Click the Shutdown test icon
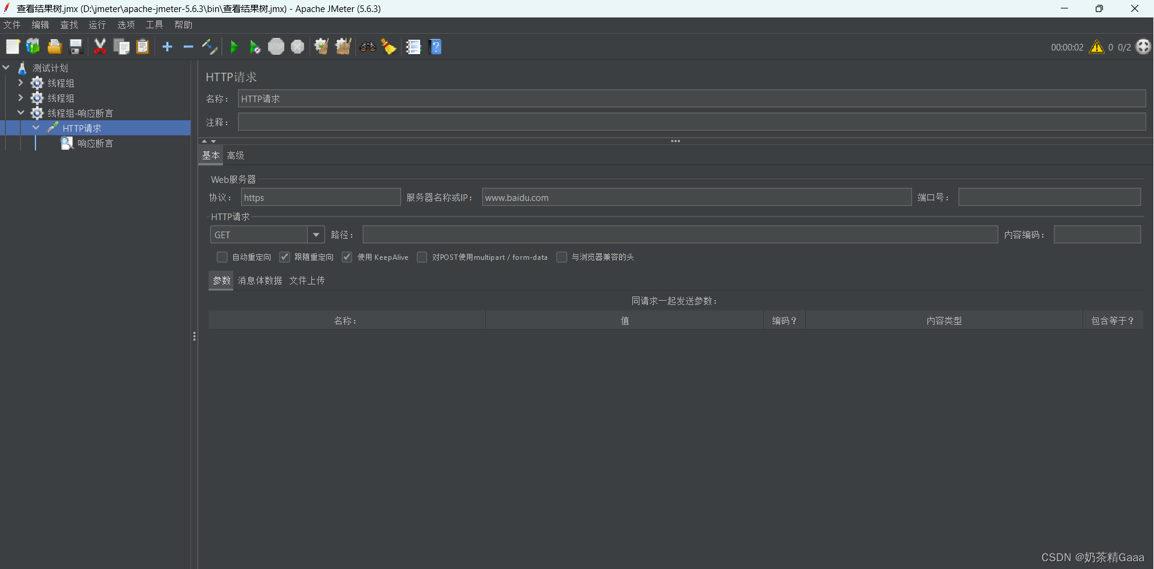 (298, 47)
